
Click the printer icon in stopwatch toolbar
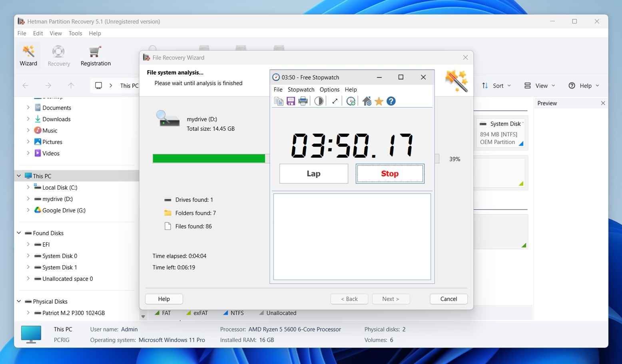click(x=303, y=101)
